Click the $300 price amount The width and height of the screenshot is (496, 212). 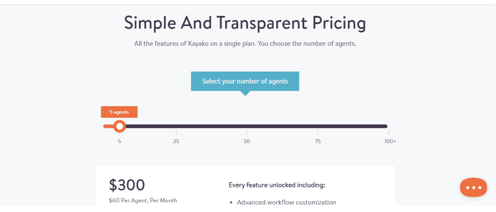pos(127,185)
